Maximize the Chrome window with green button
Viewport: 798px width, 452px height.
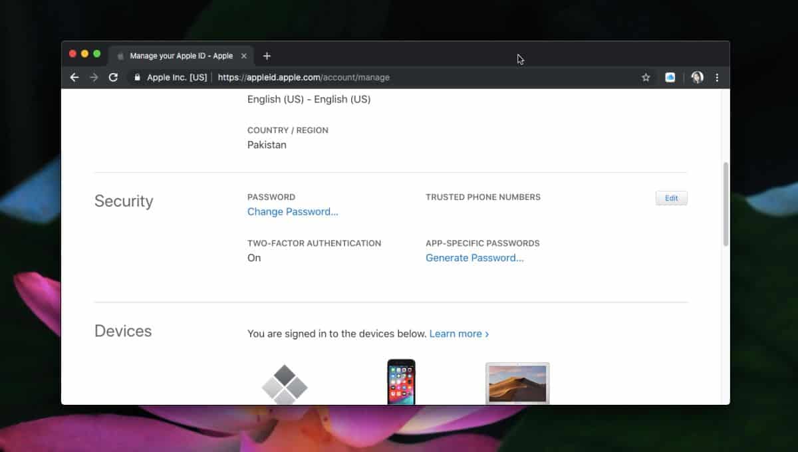pyautogui.click(x=96, y=53)
